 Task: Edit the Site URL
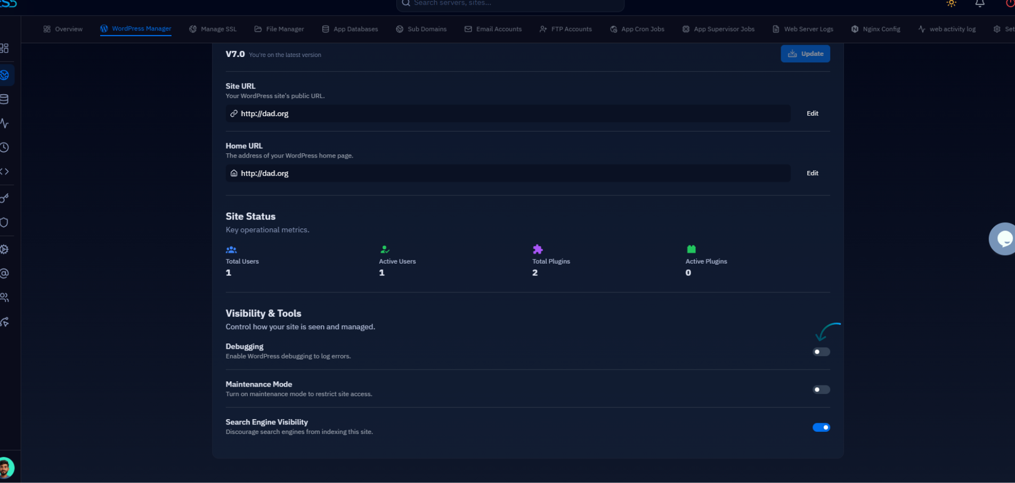[x=812, y=113]
